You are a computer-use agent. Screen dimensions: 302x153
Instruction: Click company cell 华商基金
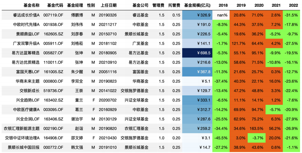pos(140,81)
